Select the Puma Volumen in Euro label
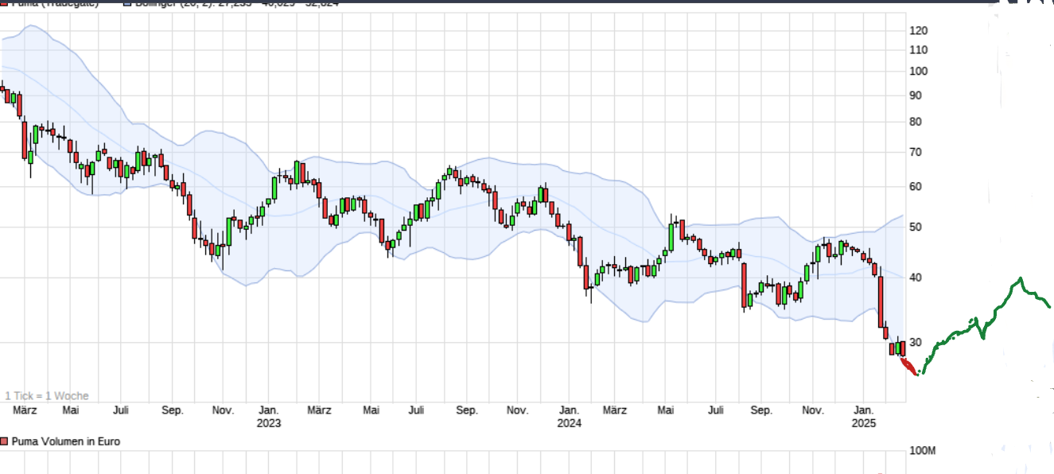The height and width of the screenshot is (474, 1054). [65, 441]
